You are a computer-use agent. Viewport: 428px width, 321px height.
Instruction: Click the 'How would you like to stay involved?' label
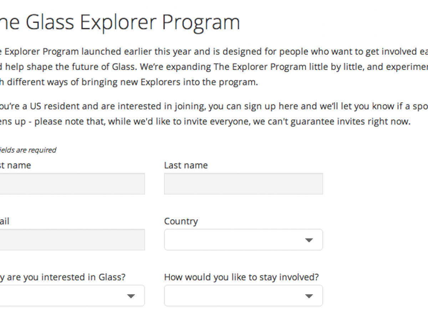click(x=241, y=277)
